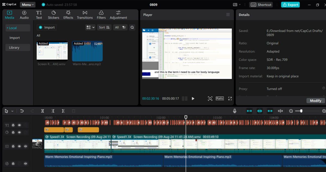Screen dimensions: 326x172
Task: Open the Menu dropdown in title bar
Action: click(27, 4)
